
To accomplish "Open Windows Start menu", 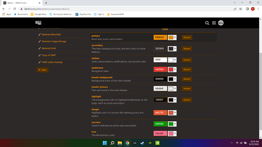I will click(x=105, y=143).
